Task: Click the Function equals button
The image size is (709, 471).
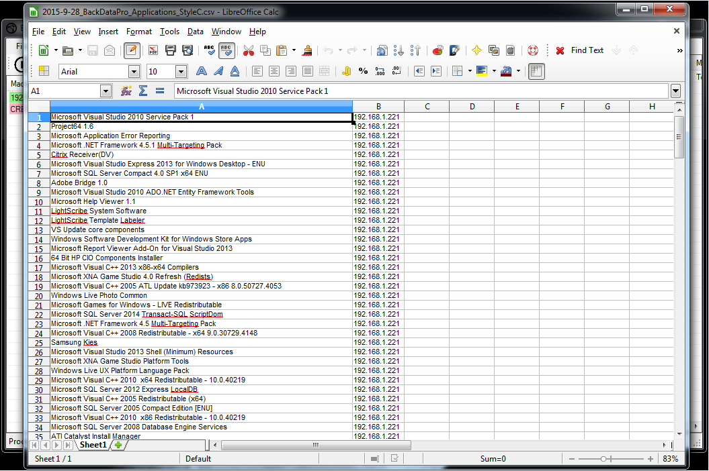Action: [x=160, y=91]
